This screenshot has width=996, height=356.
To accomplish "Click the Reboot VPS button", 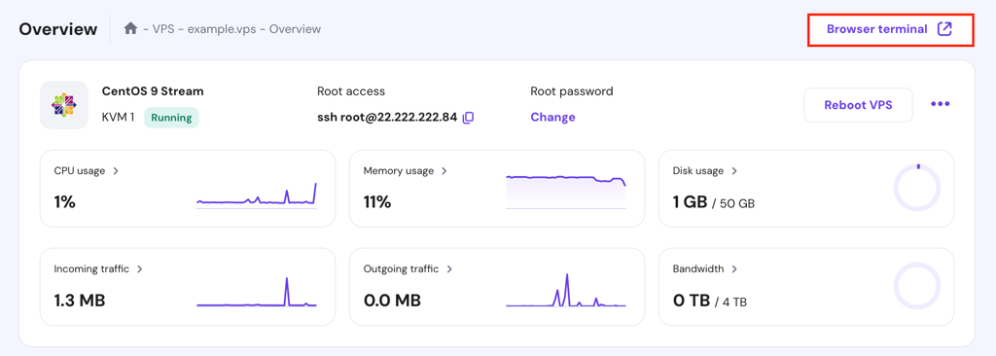I will 858,105.
